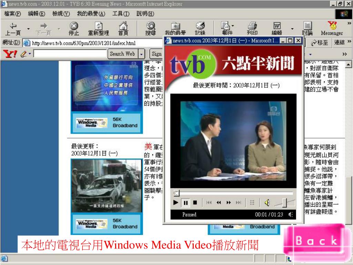
Task: Adjust the player volume slider
Action: (285, 203)
